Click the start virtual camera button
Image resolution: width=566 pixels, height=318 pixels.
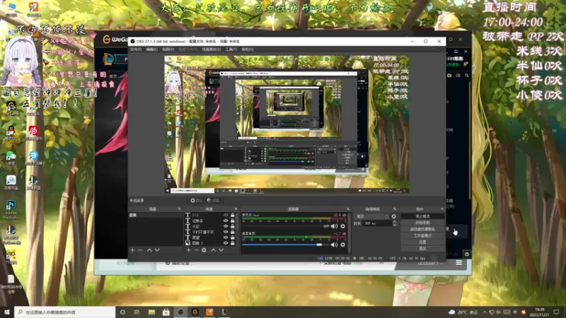[422, 229]
